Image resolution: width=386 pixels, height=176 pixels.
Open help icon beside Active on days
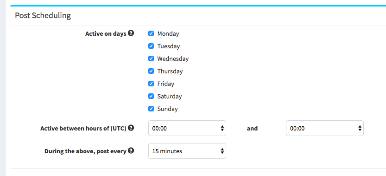tap(131, 33)
